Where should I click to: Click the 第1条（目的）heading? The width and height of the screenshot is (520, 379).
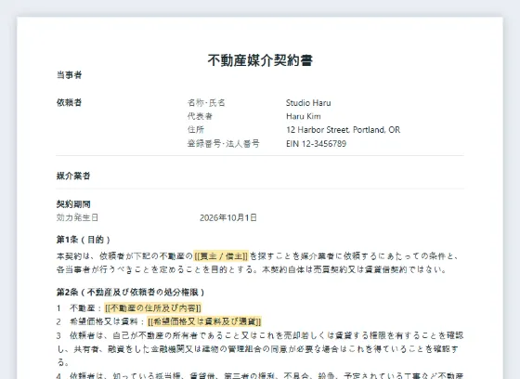(x=84, y=240)
